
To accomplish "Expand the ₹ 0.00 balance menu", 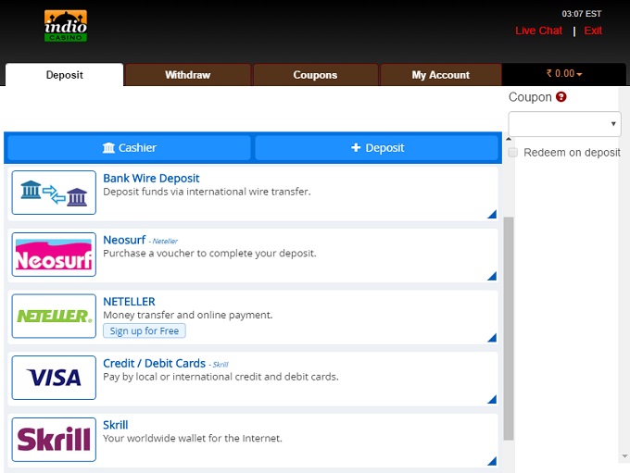I will pos(564,74).
